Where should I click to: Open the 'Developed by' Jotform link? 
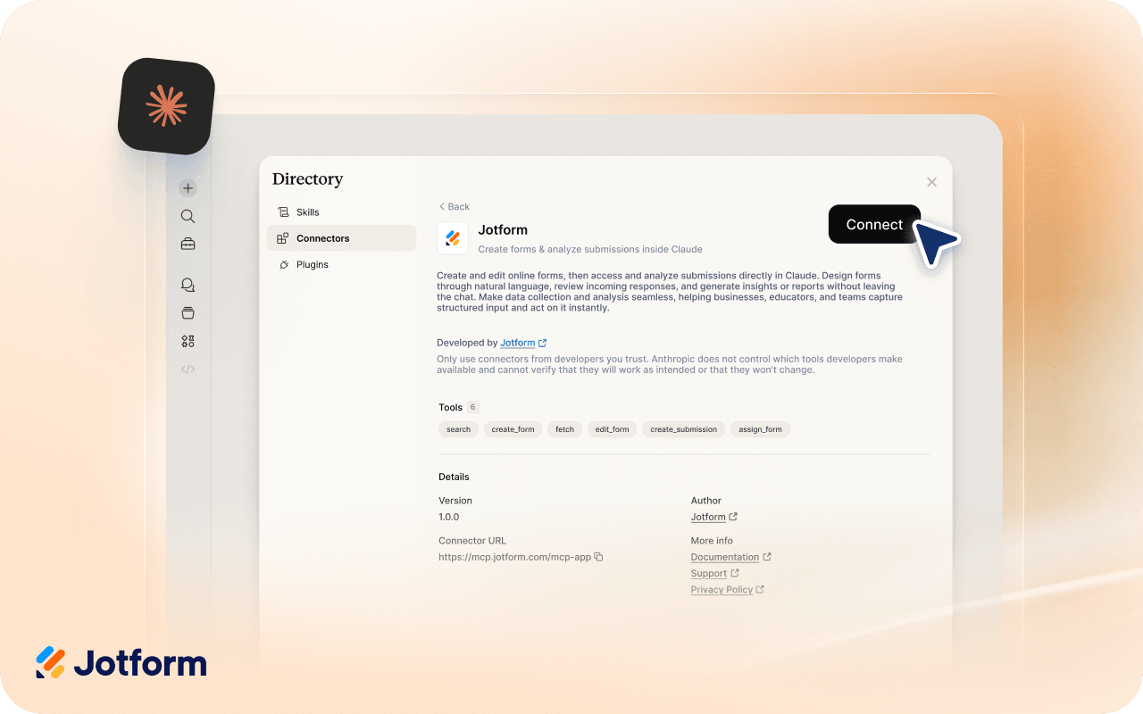(x=518, y=343)
